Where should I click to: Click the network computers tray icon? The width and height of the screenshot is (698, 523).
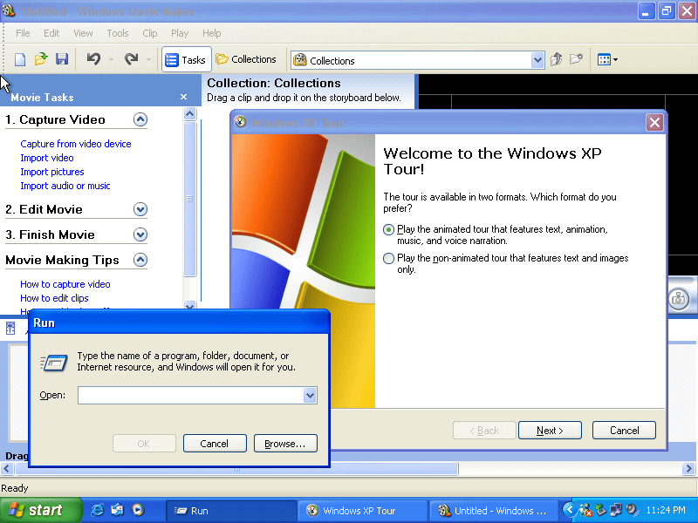click(x=616, y=510)
